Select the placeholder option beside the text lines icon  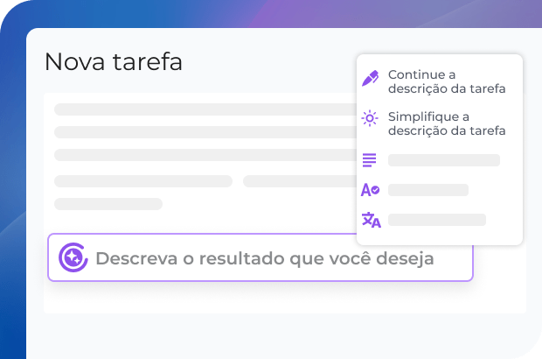point(443,160)
